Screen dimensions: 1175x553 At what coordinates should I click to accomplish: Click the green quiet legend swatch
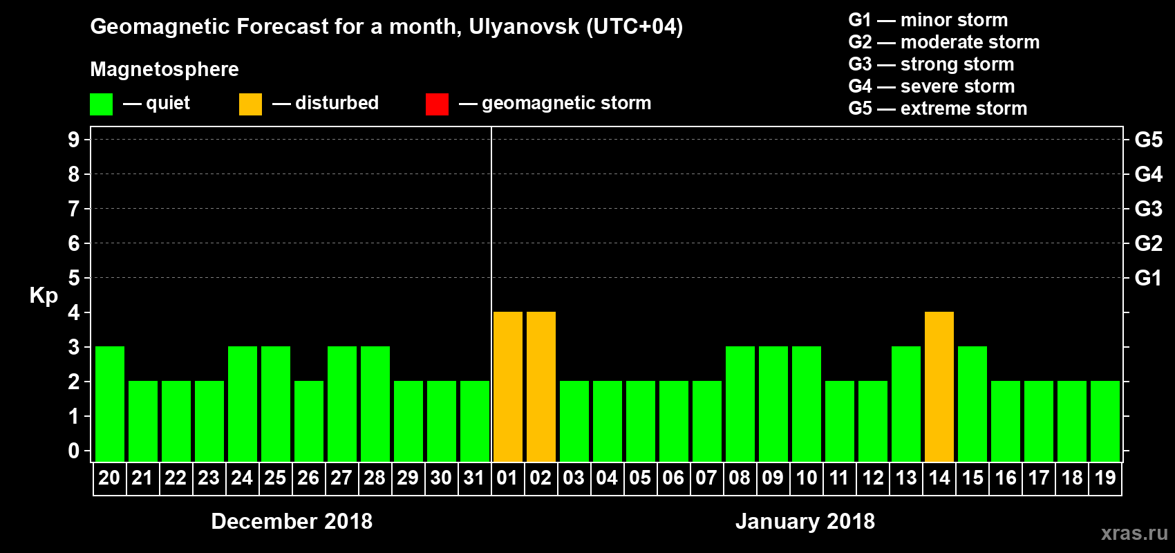101,104
